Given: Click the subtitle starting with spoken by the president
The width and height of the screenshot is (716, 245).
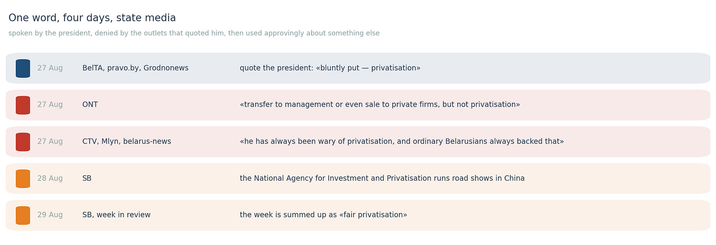Looking at the screenshot, I should point(194,33).
